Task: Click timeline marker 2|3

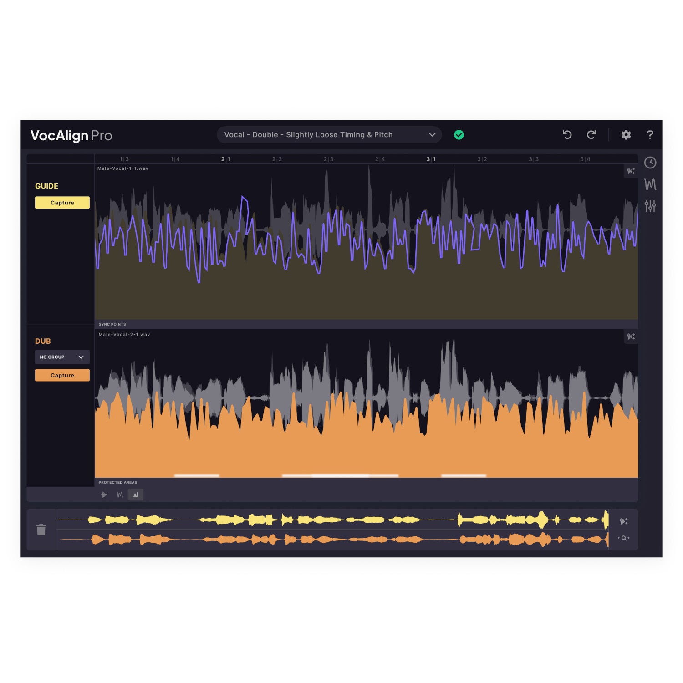Action: [x=329, y=159]
